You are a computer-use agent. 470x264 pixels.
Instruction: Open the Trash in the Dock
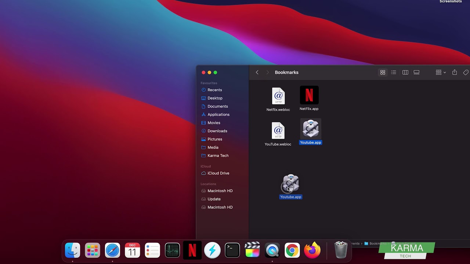coord(341,250)
